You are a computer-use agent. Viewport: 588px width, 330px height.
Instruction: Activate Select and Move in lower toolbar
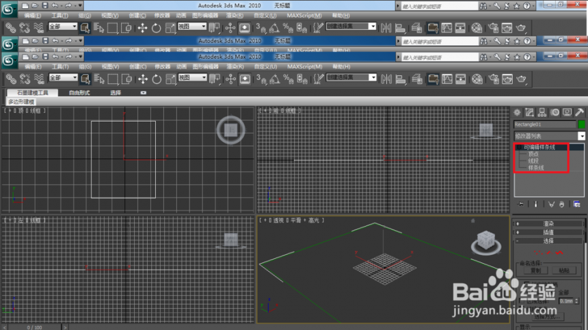142,79
